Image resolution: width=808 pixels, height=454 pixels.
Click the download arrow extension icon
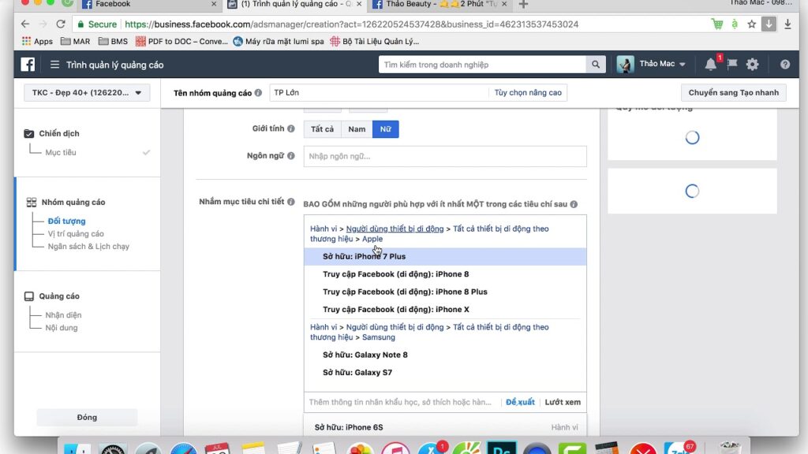tap(769, 24)
